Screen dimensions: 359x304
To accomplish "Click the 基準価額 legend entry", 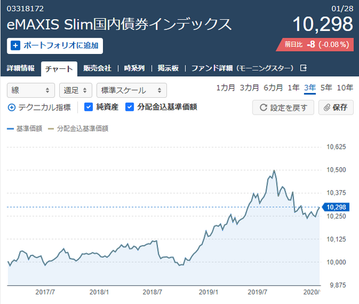I will click(25, 128).
